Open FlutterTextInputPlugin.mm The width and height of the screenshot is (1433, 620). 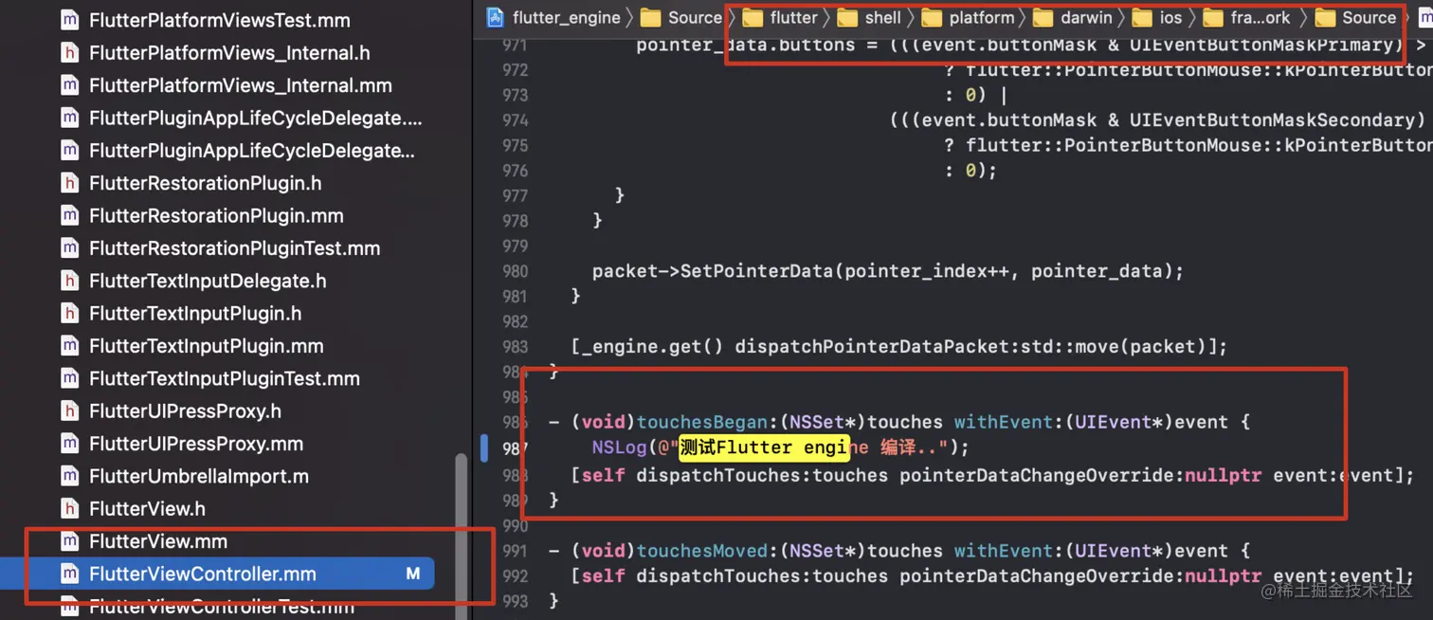click(x=206, y=346)
